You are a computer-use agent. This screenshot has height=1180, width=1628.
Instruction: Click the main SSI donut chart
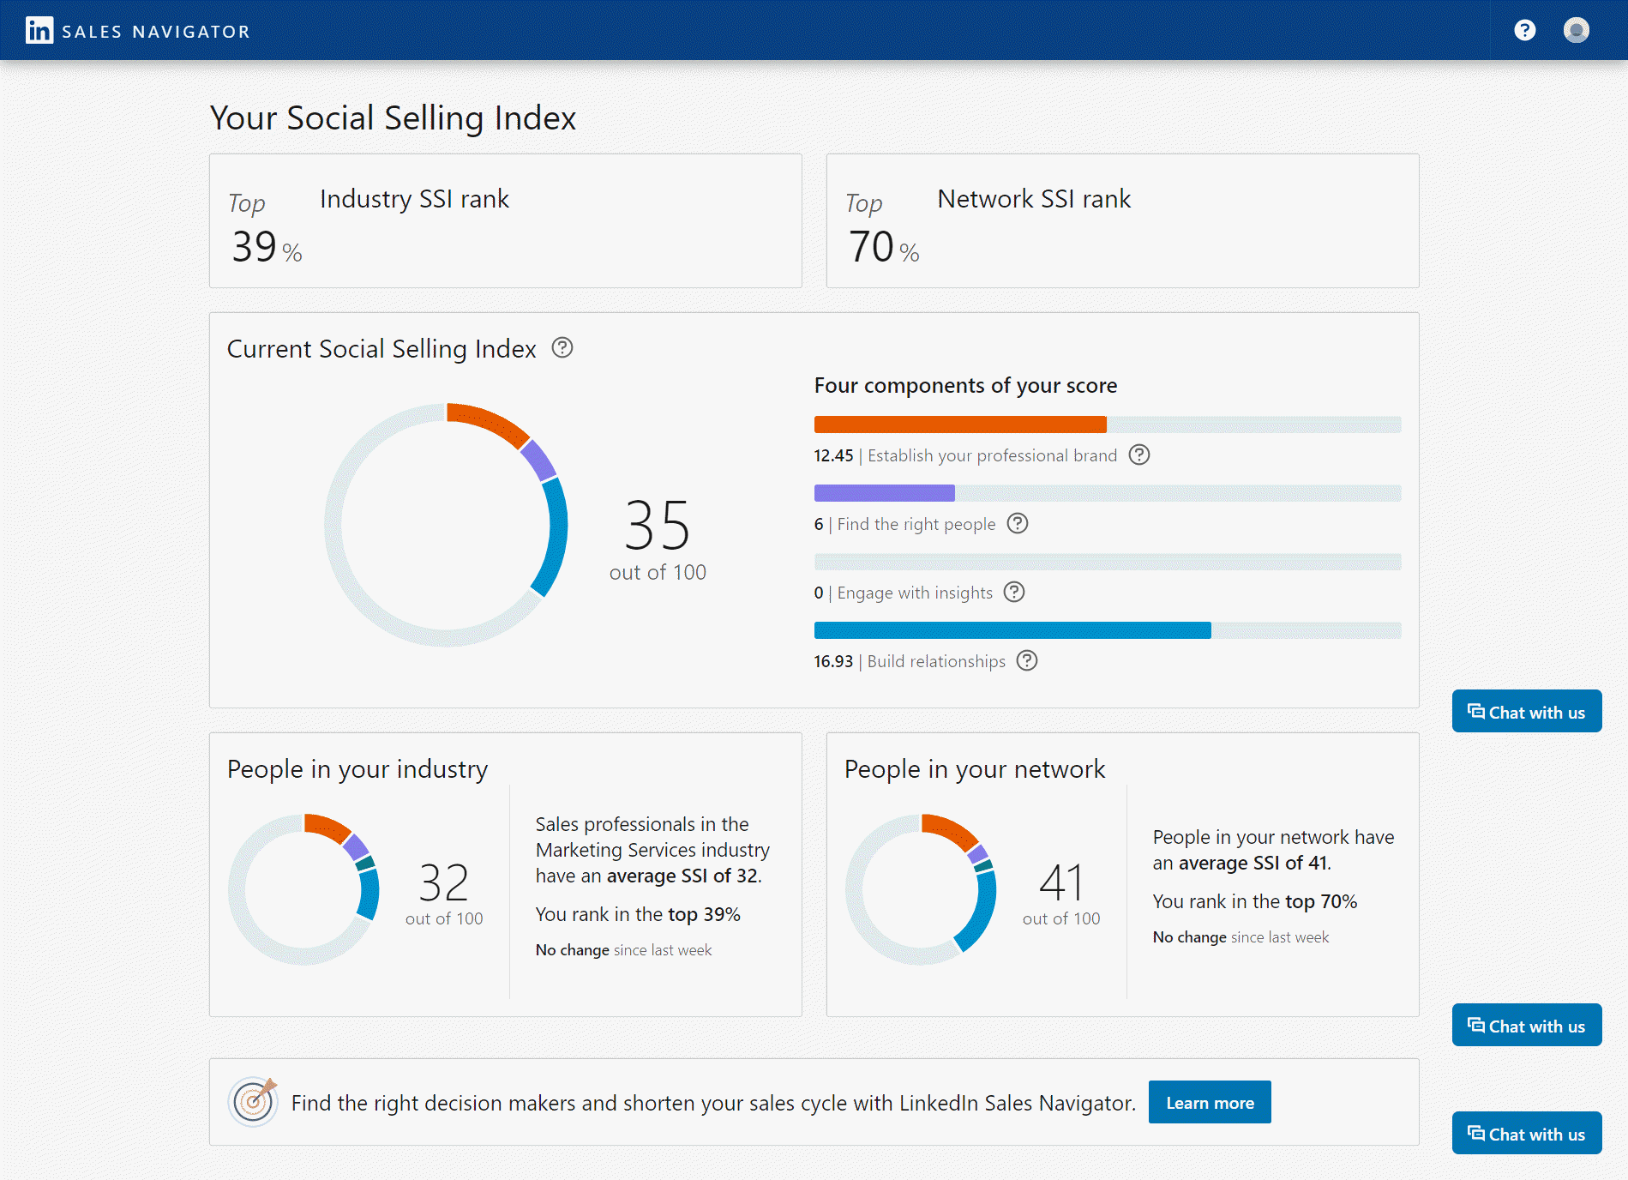click(x=446, y=525)
